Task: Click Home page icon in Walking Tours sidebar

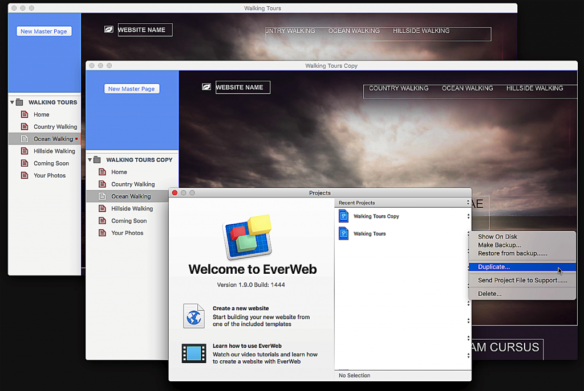Action: pyautogui.click(x=25, y=114)
